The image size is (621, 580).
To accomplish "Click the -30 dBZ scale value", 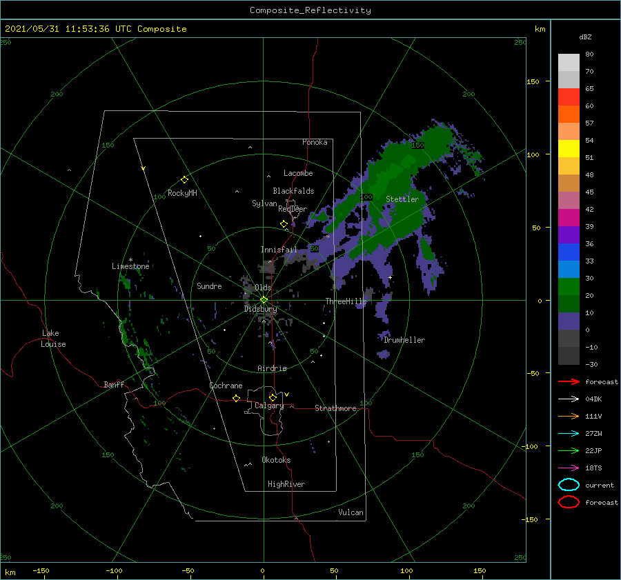I will [x=592, y=364].
